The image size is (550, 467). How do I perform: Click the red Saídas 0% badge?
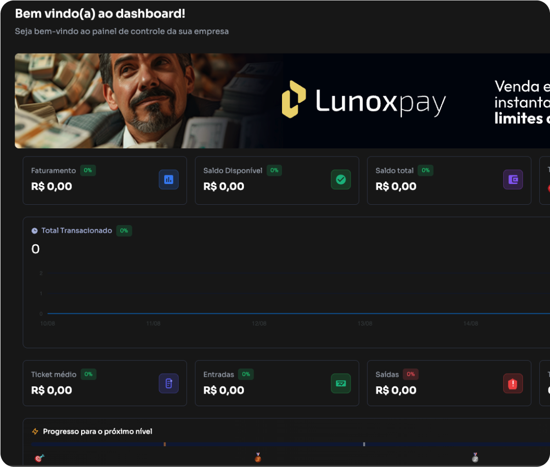tap(410, 374)
